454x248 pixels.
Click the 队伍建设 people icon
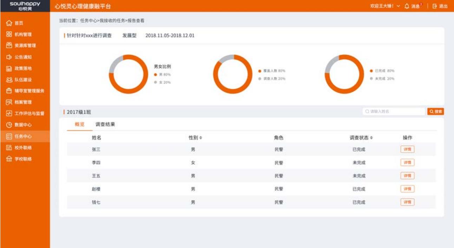pyautogui.click(x=9, y=80)
